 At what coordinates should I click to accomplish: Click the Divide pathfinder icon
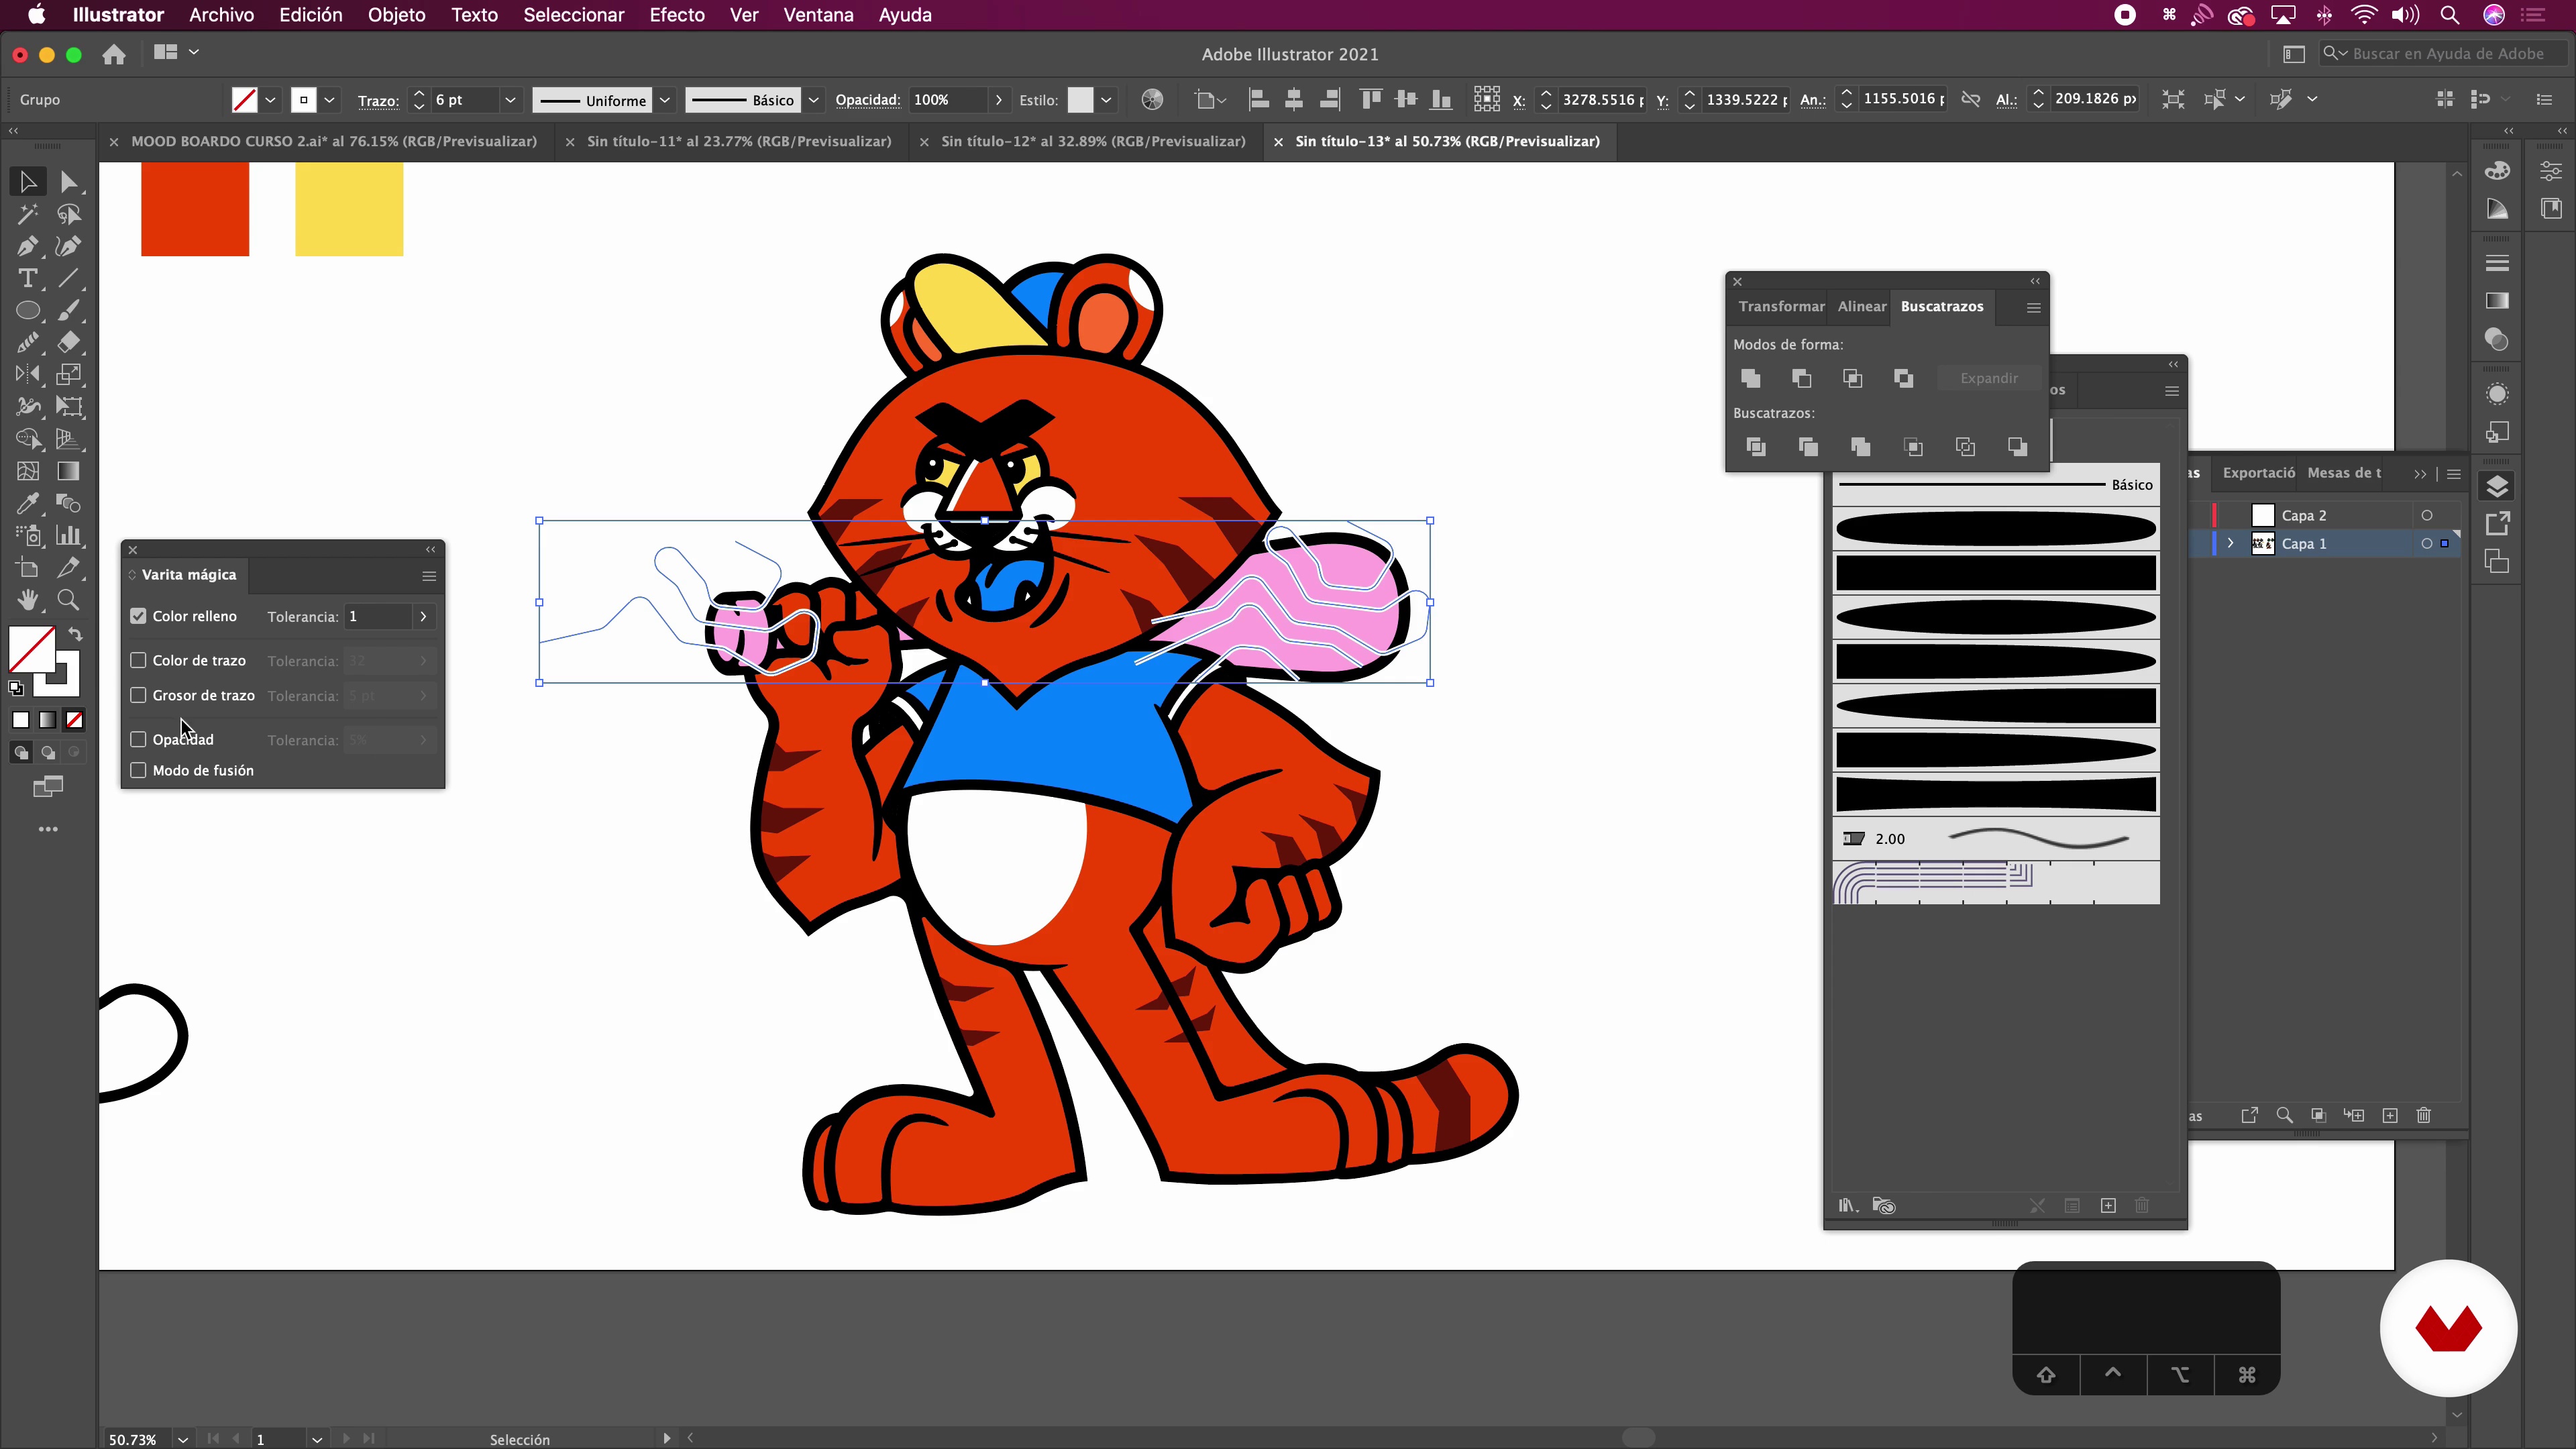point(1756,447)
